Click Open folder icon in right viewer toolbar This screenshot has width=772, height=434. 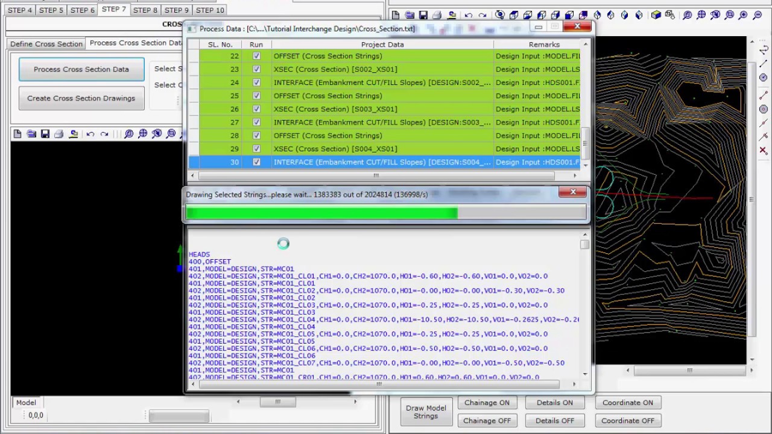point(410,15)
